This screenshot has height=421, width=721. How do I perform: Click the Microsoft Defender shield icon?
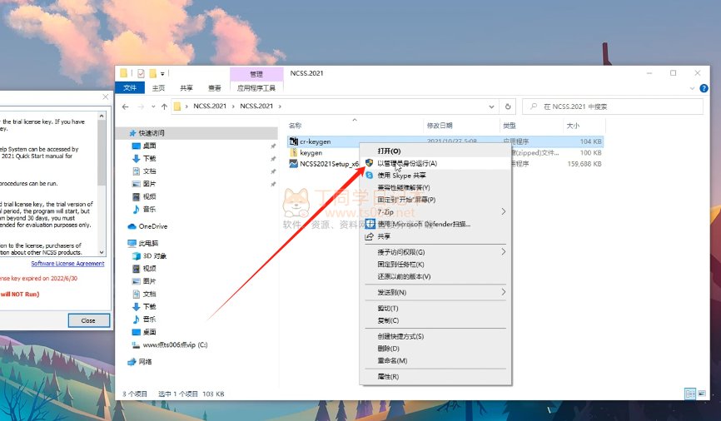[x=370, y=224]
